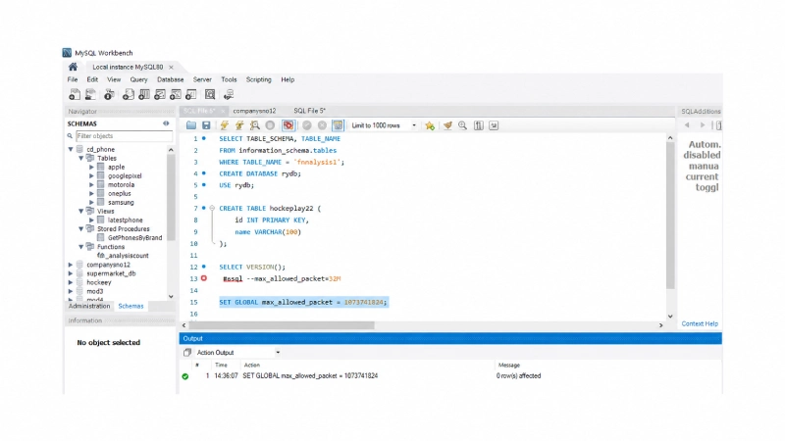Close the Local instance MySQL80 connection tab
The image size is (785, 441).
171,67
